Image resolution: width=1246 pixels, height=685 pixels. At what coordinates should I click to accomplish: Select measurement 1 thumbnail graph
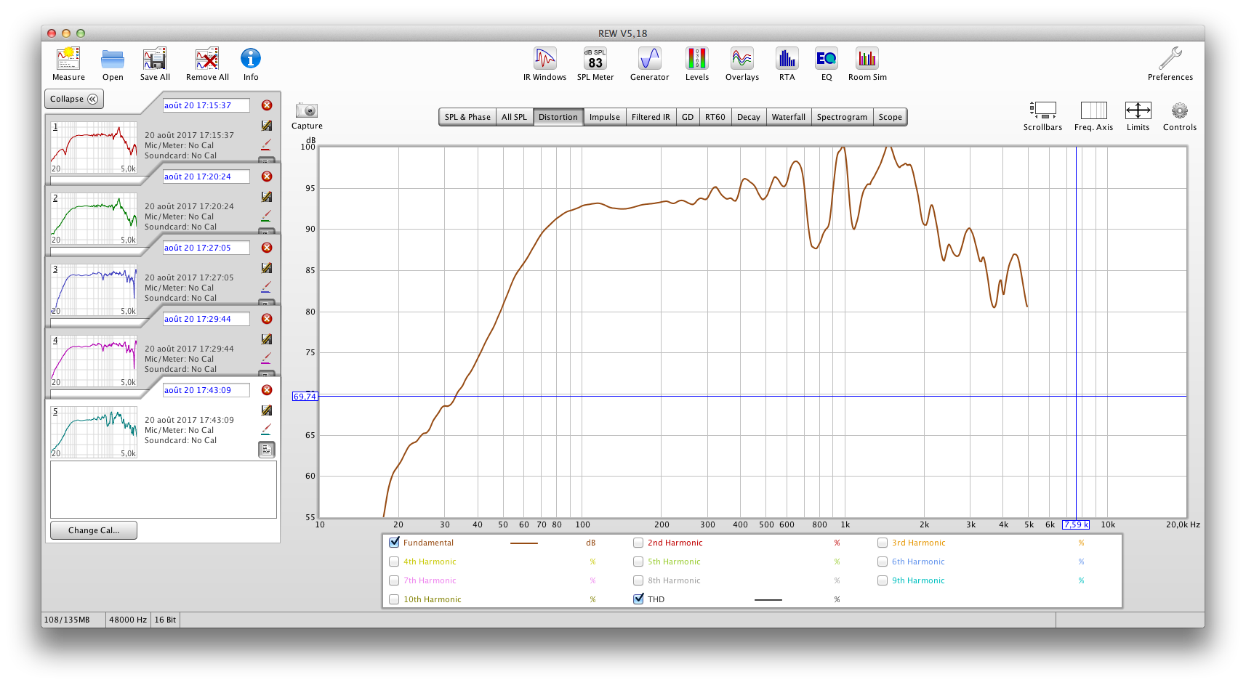point(94,147)
